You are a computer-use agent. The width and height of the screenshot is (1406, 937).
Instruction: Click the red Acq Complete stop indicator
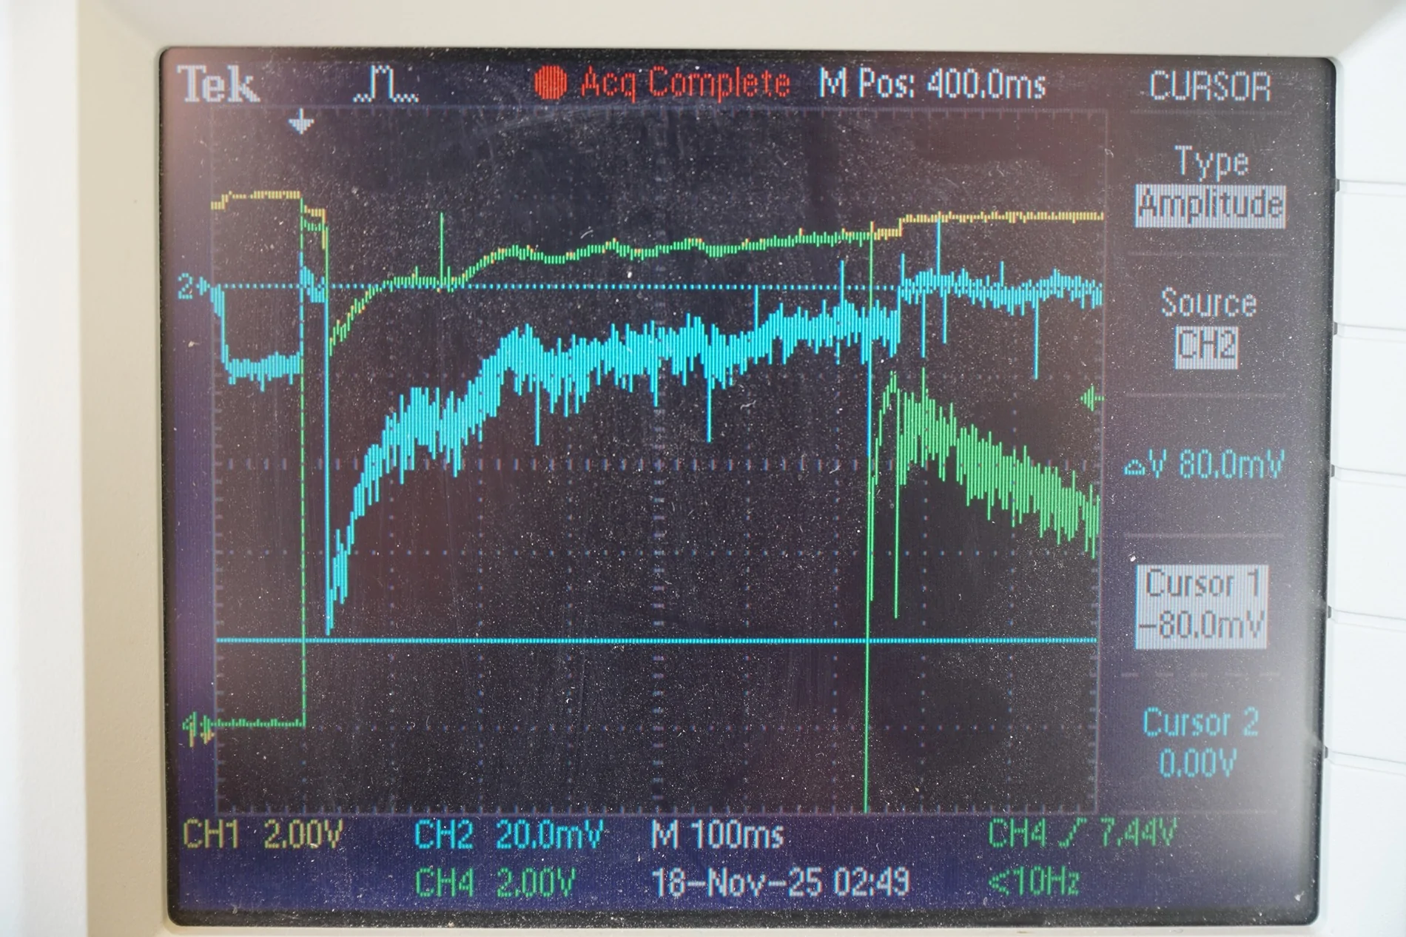[x=551, y=82]
